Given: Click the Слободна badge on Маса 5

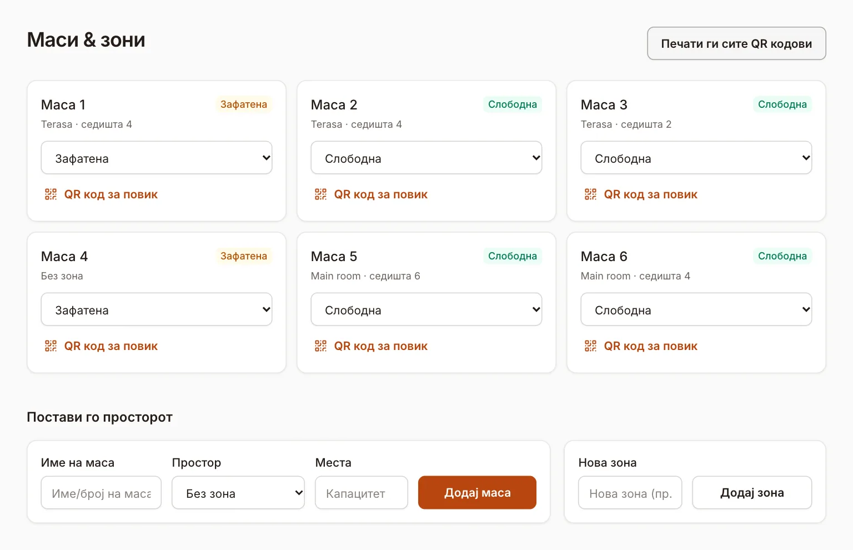Looking at the screenshot, I should pos(513,256).
